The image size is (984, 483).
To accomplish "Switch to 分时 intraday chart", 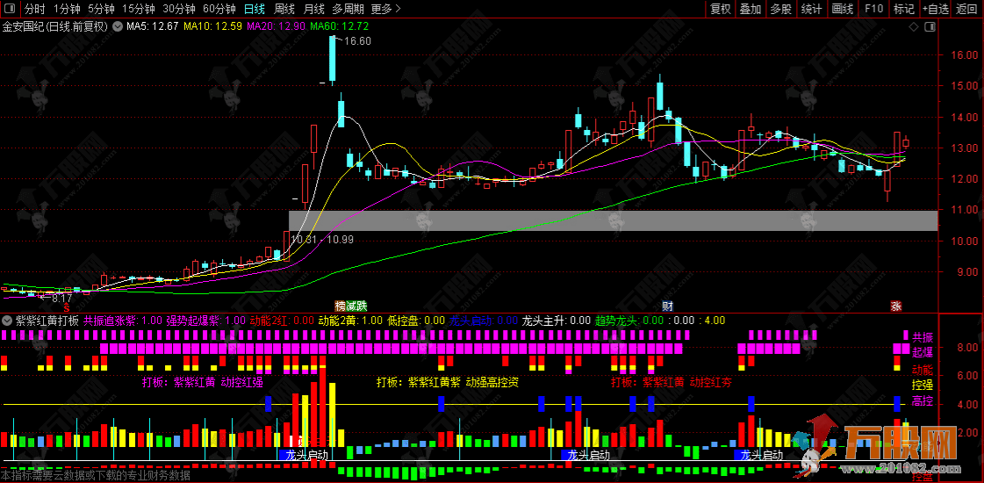I will (34, 9).
